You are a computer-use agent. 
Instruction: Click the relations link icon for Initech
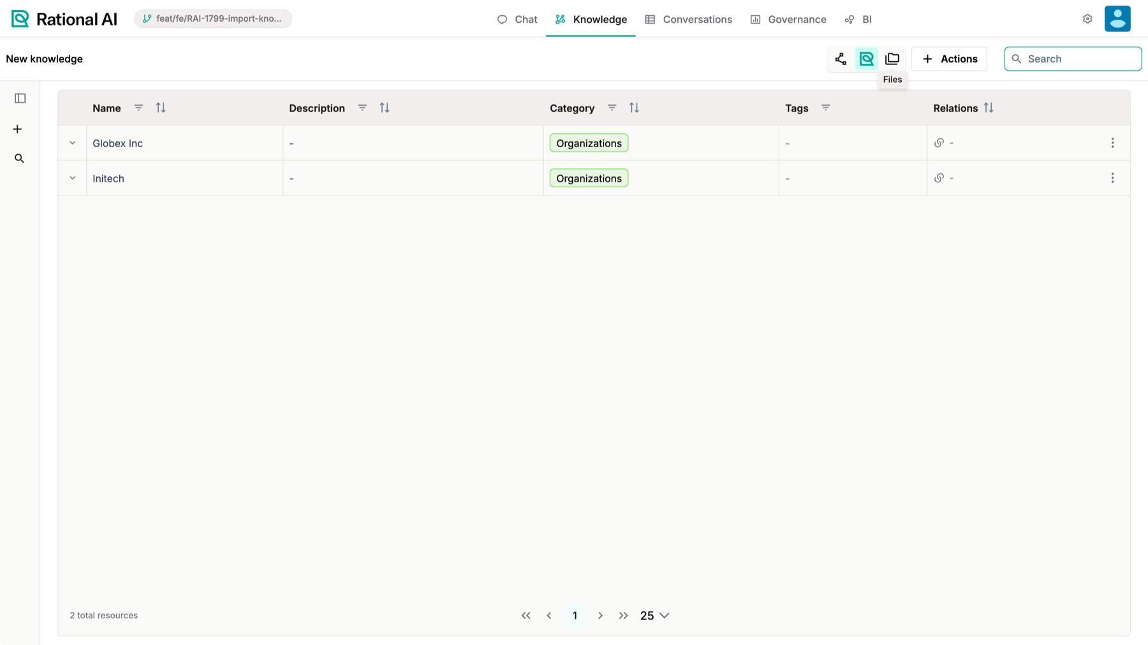939,178
